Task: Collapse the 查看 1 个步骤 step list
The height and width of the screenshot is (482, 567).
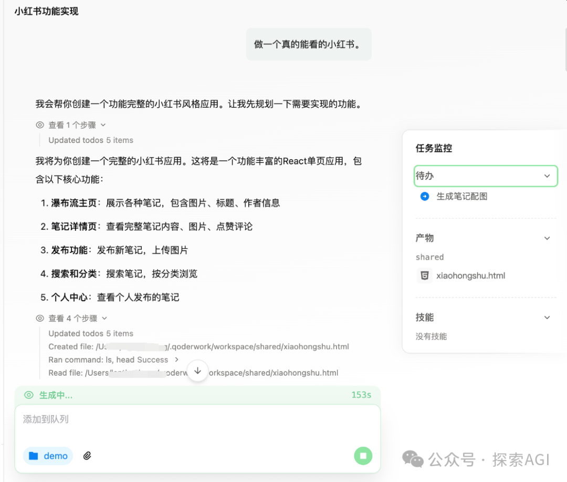Action: pos(103,125)
